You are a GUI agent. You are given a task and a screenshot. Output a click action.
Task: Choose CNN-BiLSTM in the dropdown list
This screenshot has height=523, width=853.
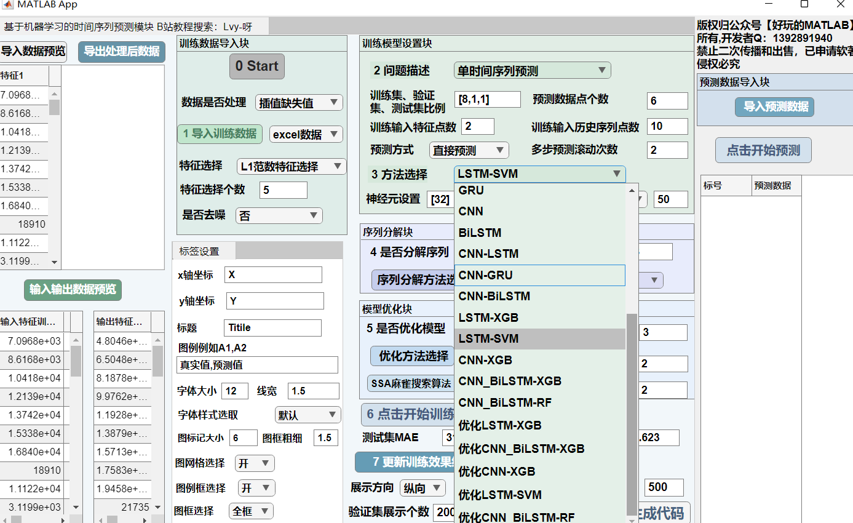click(x=539, y=297)
